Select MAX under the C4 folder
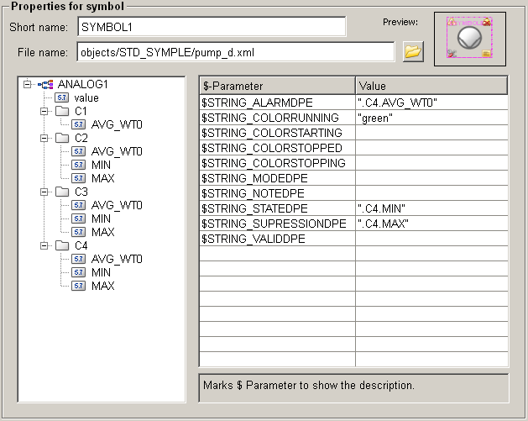 [102, 286]
